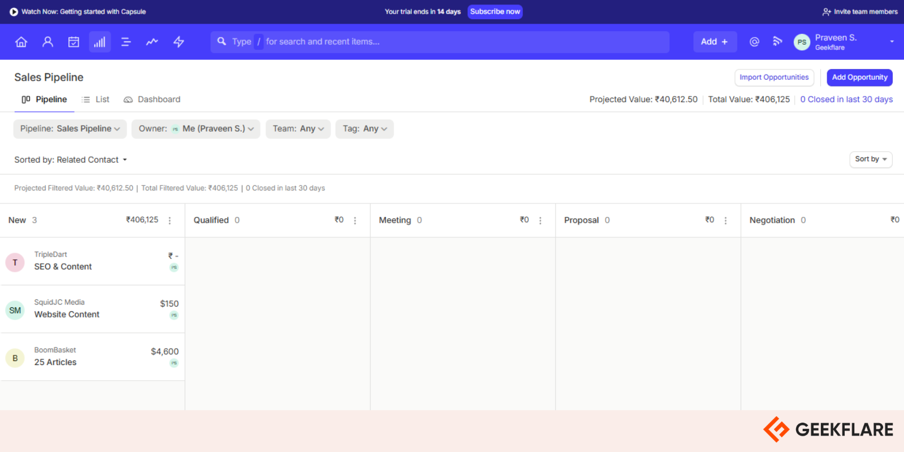Open the Sort by dropdown button
Image resolution: width=904 pixels, height=452 pixels.
[871, 159]
